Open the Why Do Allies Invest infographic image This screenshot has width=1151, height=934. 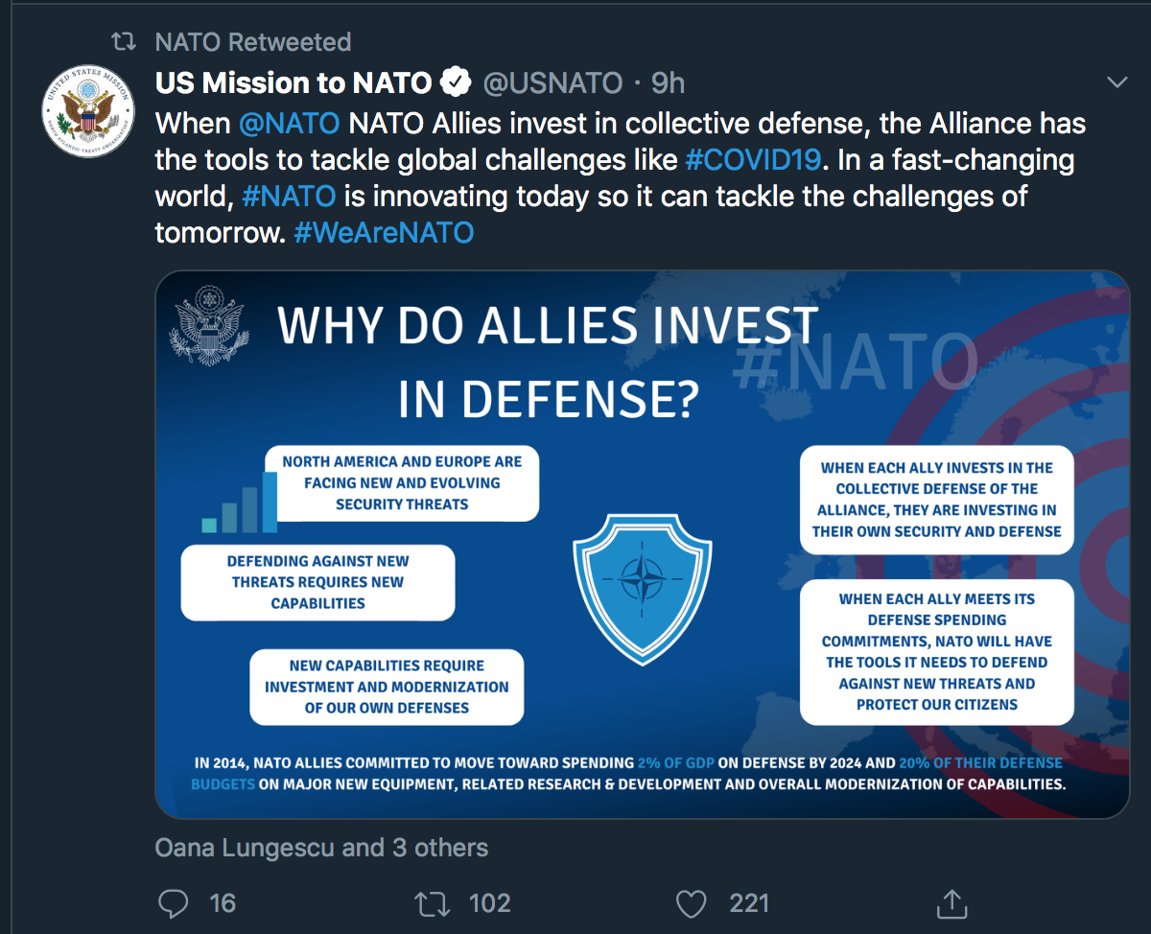click(x=643, y=544)
